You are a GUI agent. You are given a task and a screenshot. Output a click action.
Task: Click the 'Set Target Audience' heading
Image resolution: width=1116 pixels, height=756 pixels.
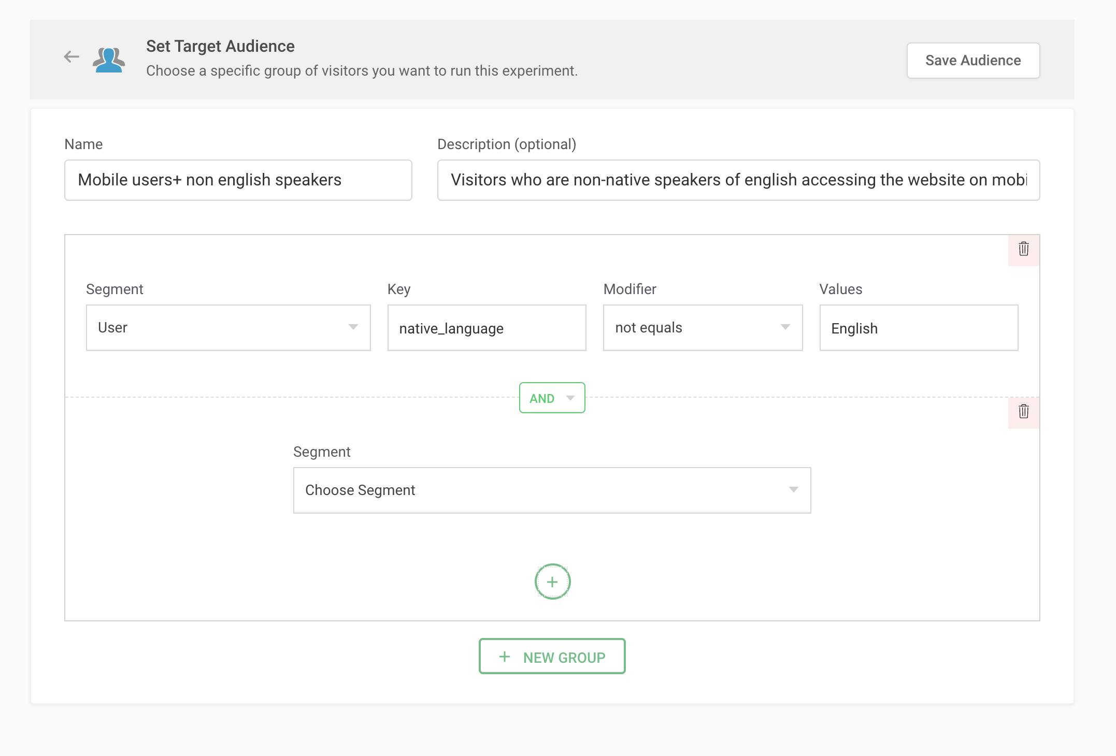click(x=220, y=46)
